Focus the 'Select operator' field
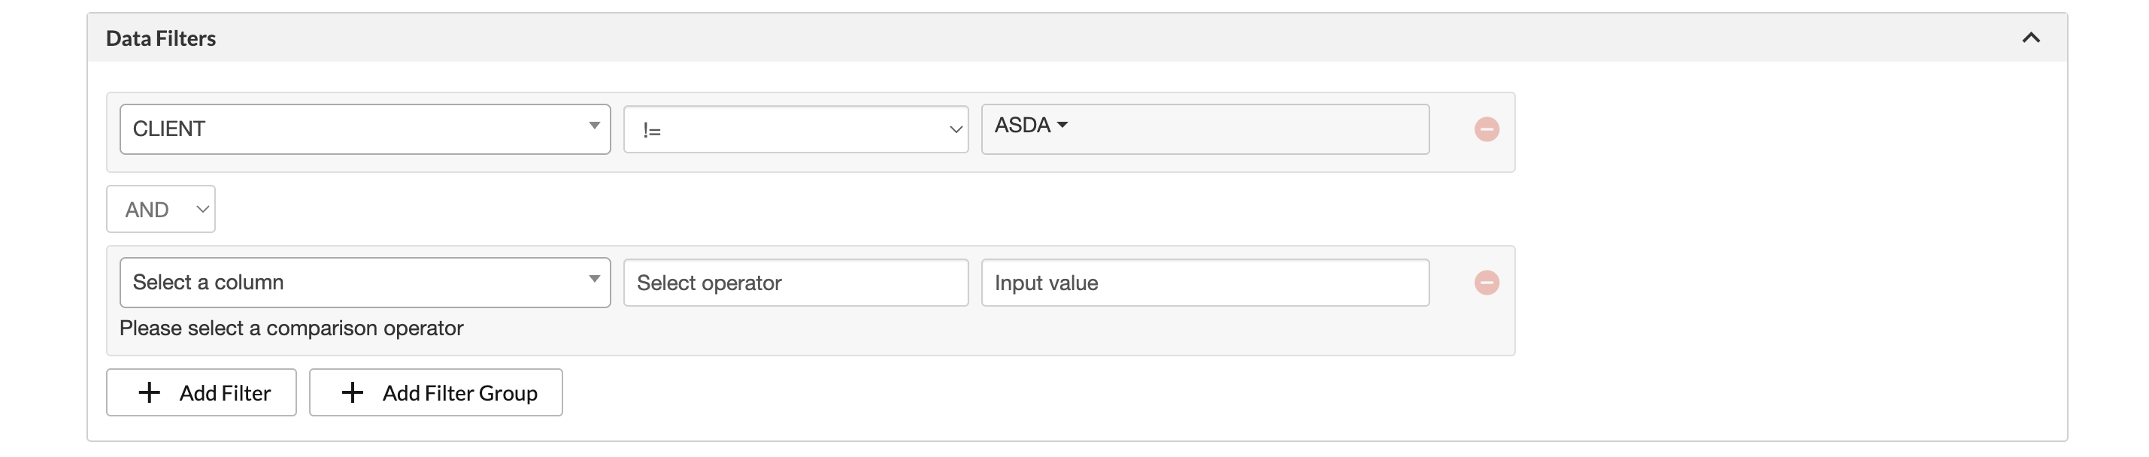 tap(795, 283)
